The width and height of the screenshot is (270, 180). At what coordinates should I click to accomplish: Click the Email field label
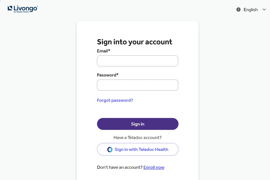[102, 51]
